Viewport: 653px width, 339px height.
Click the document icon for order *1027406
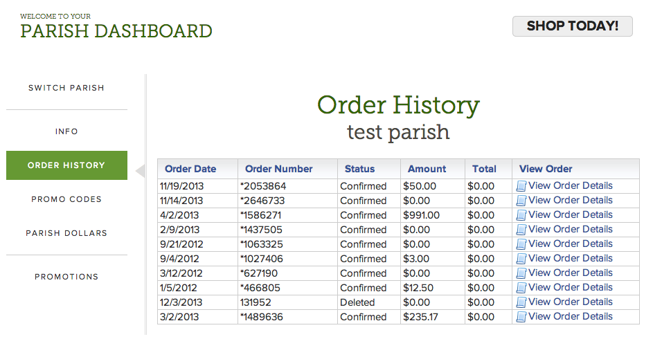[521, 259]
